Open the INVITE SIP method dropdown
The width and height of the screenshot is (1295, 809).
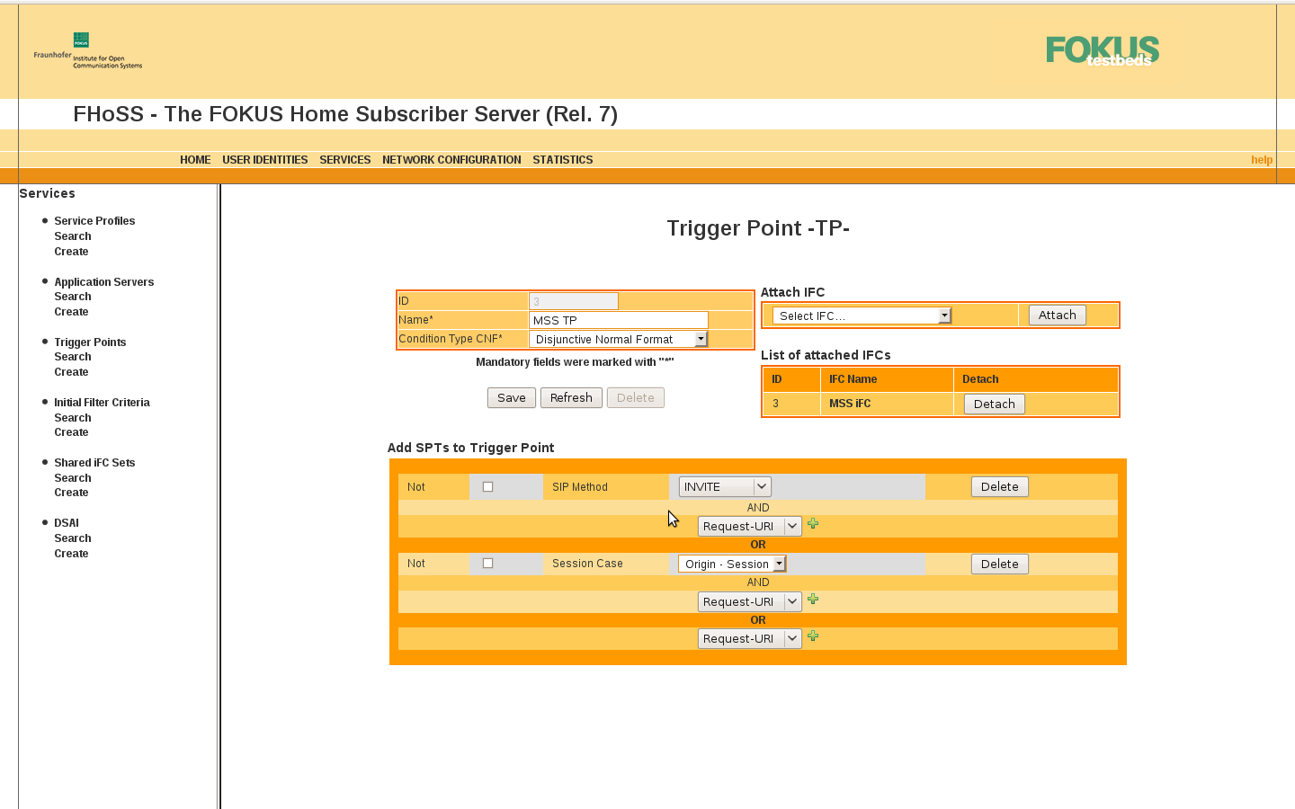pos(725,486)
